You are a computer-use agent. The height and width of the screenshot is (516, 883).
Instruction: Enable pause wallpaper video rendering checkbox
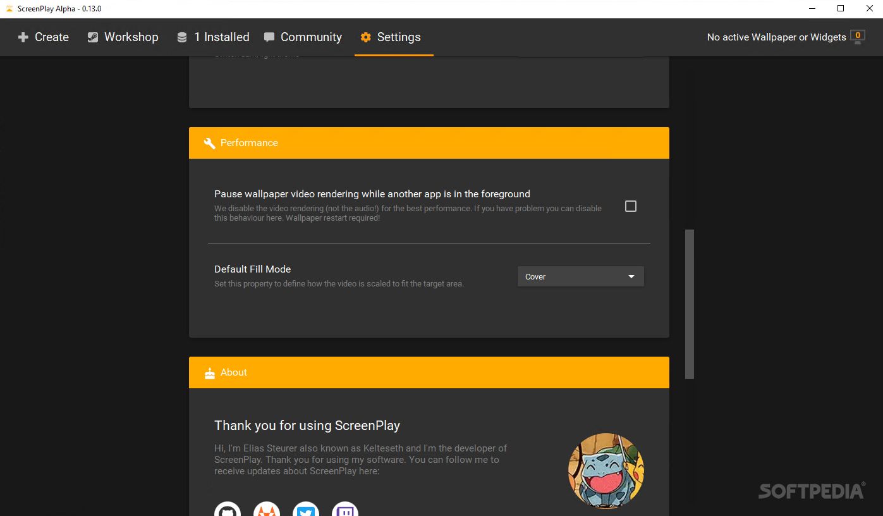click(x=630, y=206)
